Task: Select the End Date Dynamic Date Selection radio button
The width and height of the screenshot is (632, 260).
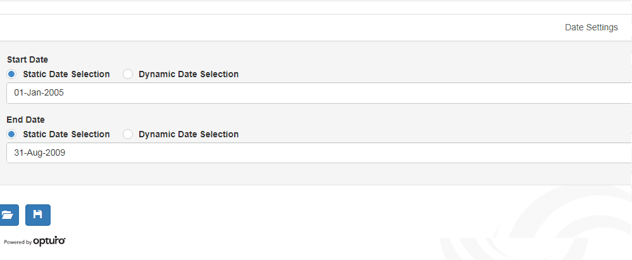Action: pyautogui.click(x=128, y=134)
